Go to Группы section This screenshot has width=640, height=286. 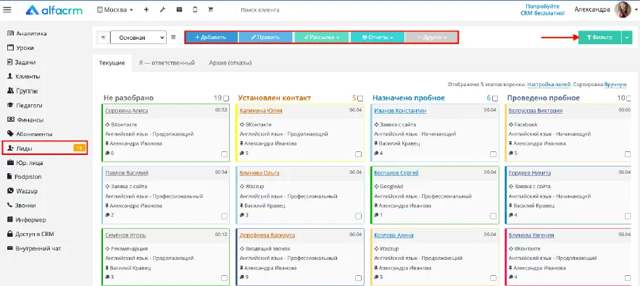(22, 91)
